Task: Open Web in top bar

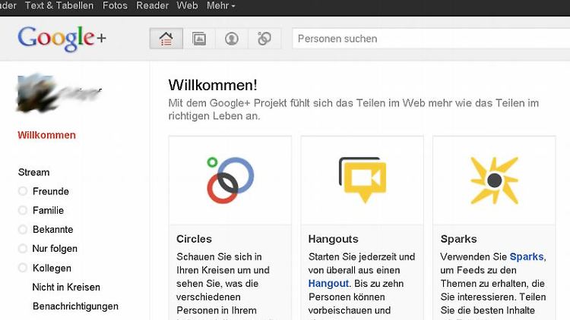Action: coord(187,5)
